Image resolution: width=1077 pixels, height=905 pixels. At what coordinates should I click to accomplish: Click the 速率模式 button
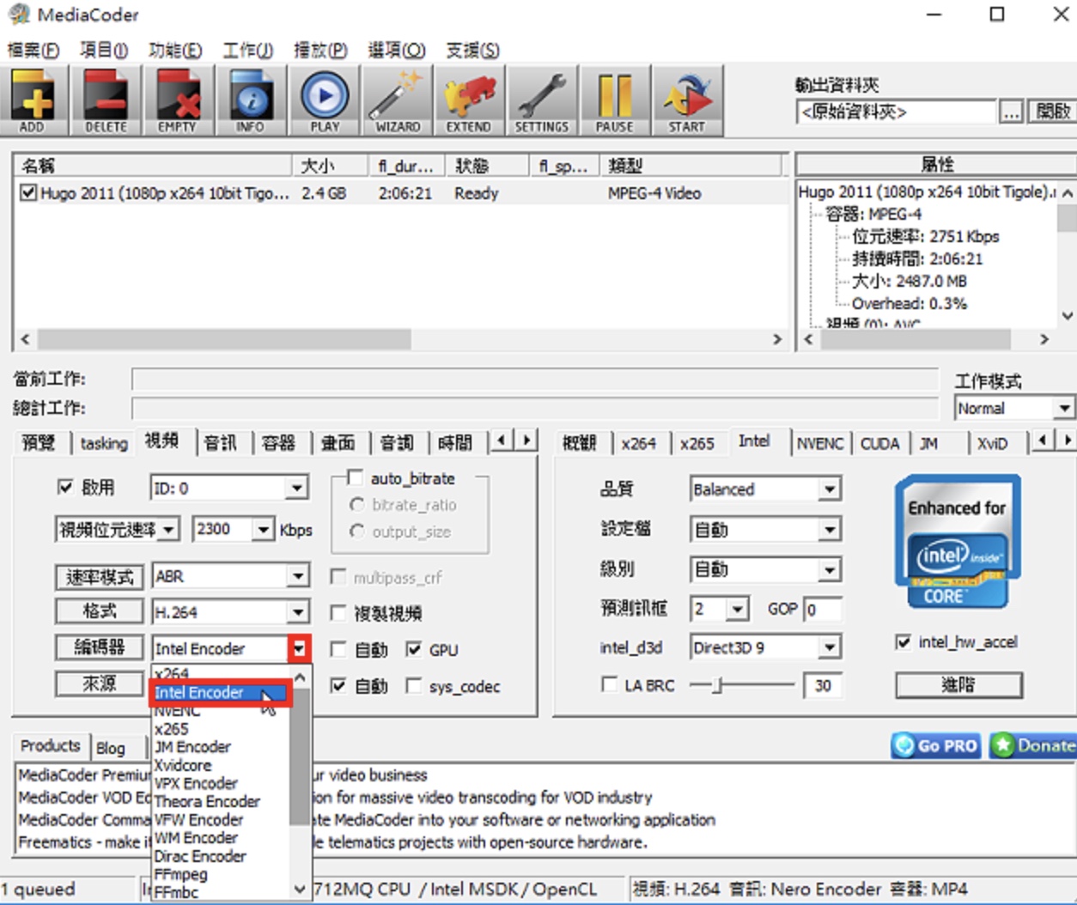99,576
